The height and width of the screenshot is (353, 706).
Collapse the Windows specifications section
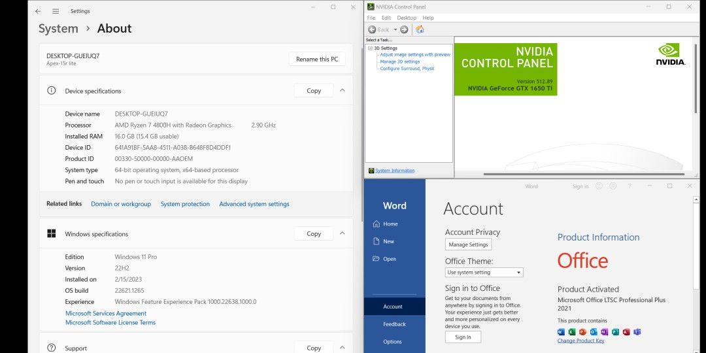click(343, 233)
